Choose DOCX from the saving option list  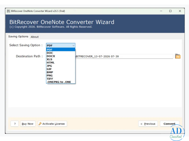61,56
